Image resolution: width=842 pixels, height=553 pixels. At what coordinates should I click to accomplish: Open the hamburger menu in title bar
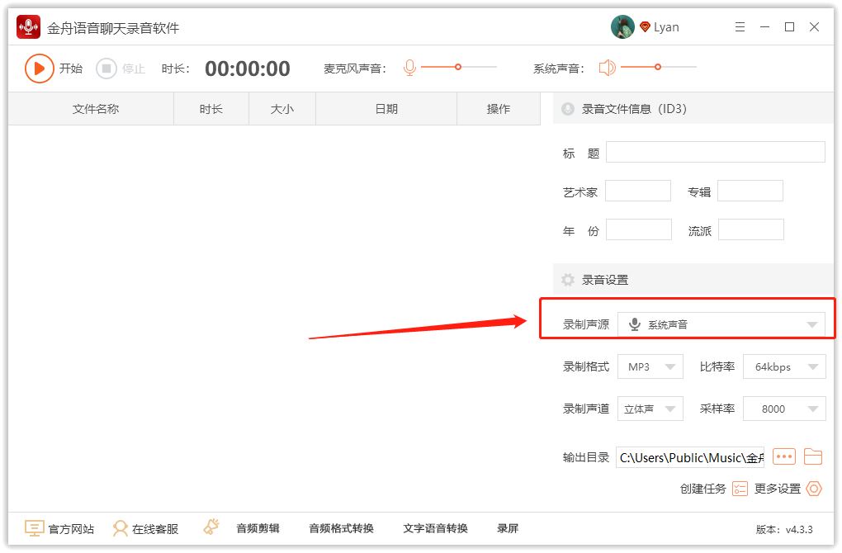(740, 27)
